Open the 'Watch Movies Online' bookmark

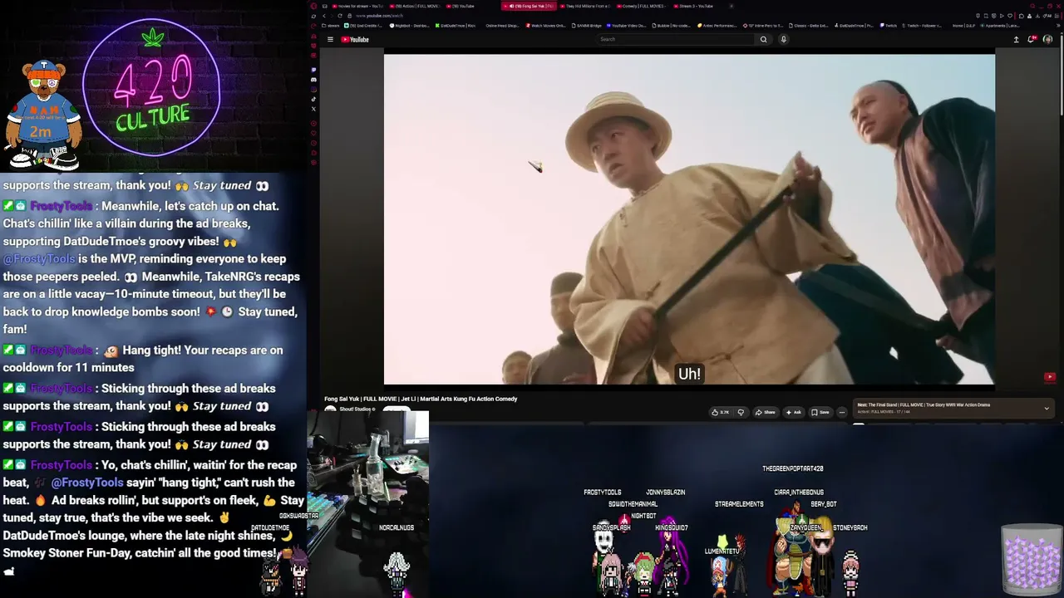point(545,26)
